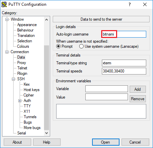The height and width of the screenshot is (148, 153).
Task: Collapse the Connection tree node
Action: tap(7, 52)
